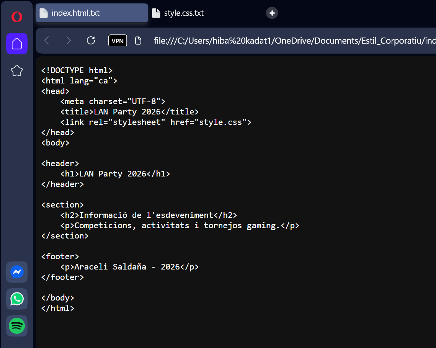Screen dimensions: 436x348
Task: Click the '<body>' opening tag line
Action: pos(56,143)
